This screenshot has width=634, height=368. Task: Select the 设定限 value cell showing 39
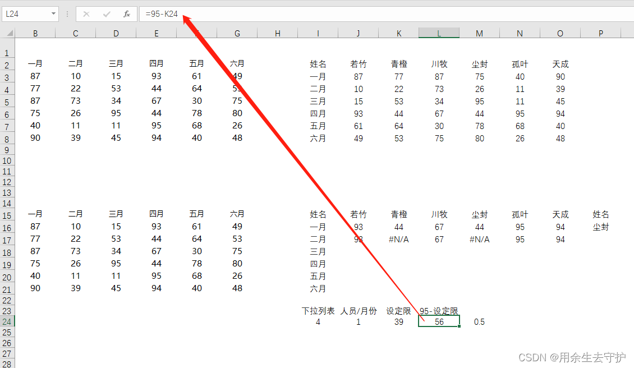point(399,321)
